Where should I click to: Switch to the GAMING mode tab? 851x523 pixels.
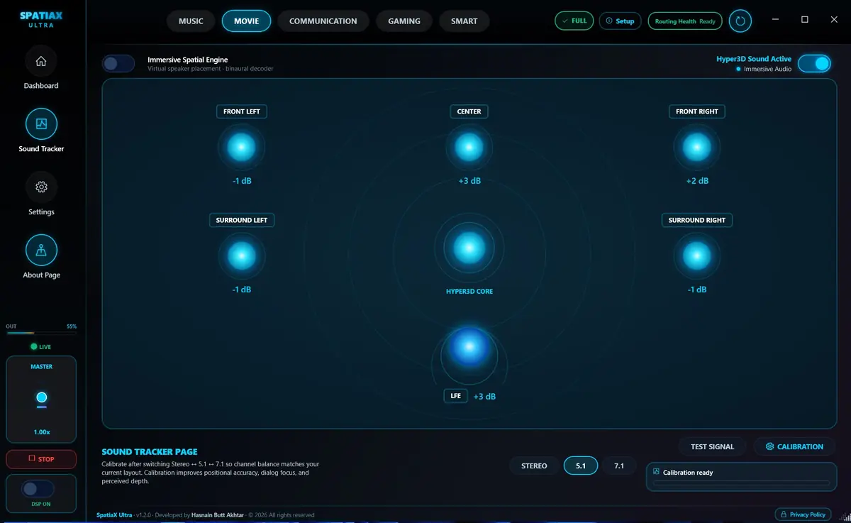click(404, 21)
